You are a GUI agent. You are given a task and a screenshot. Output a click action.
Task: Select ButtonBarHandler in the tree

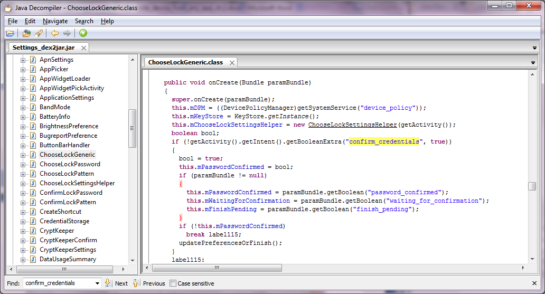[x=64, y=145]
